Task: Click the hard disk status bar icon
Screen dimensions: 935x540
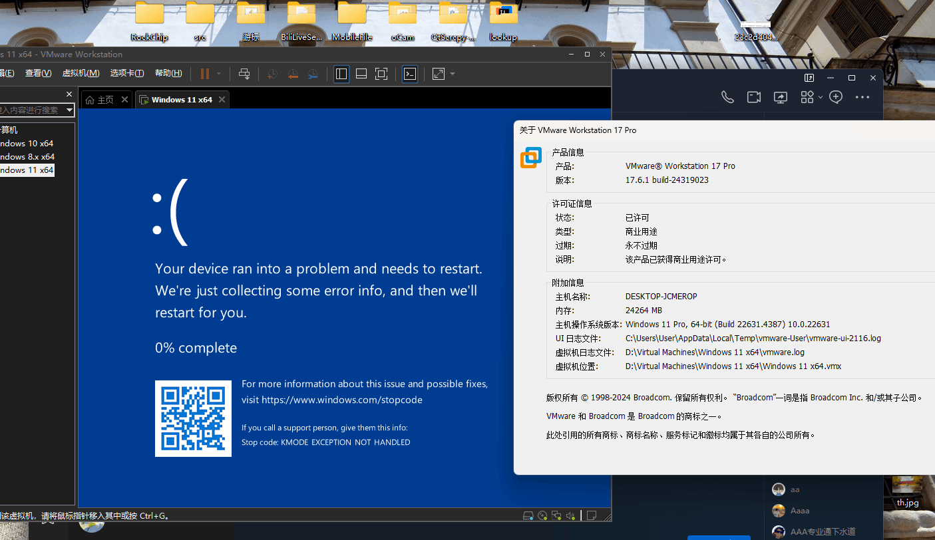Action: [528, 515]
